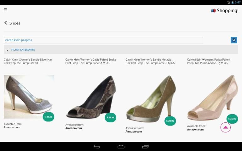Open the hamburger navigation menu
Viewport: 242px width, 151px height.
click(x=5, y=9)
